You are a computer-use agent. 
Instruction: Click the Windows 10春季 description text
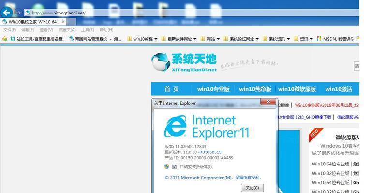(340, 146)
